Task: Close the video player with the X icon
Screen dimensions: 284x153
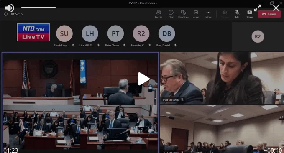Action: pyautogui.click(x=276, y=8)
